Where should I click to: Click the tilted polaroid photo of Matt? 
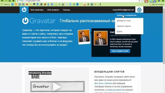84,37
